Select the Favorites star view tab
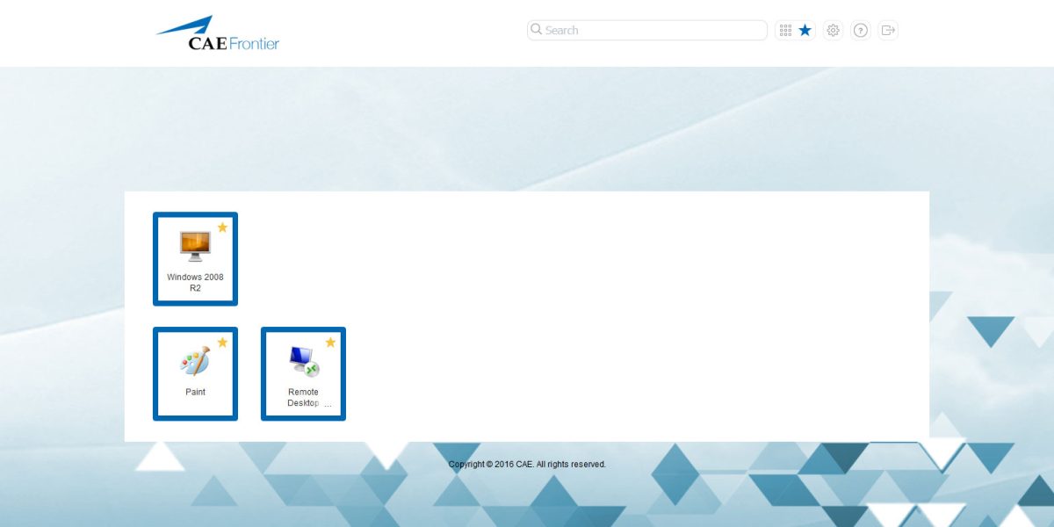Viewport: 1054px width, 527px height. [x=805, y=30]
